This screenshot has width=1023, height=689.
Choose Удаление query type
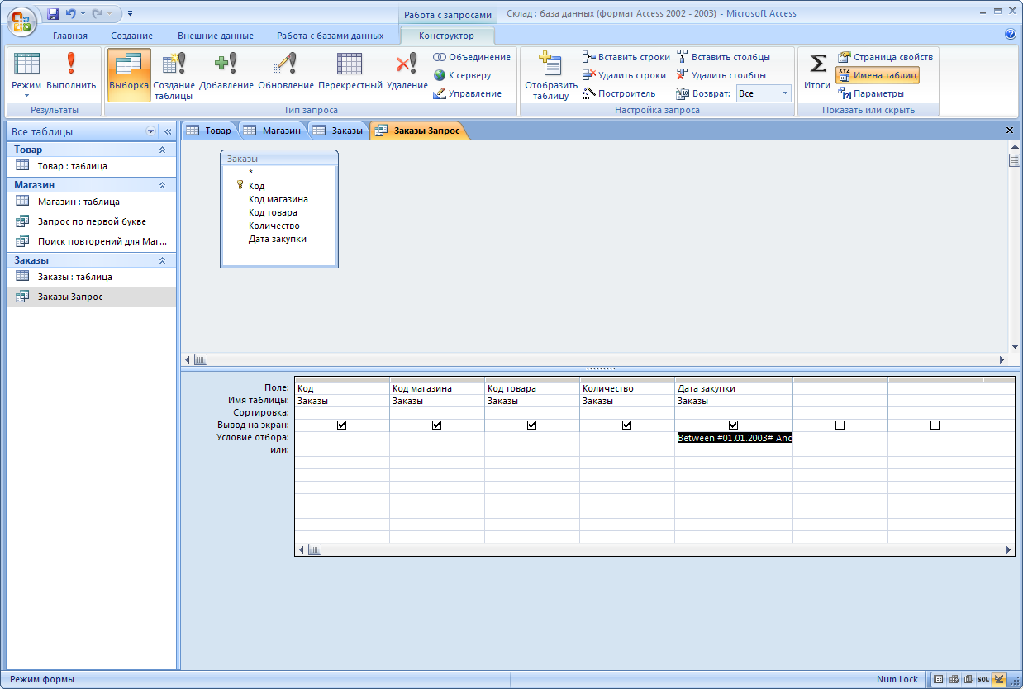coord(407,74)
